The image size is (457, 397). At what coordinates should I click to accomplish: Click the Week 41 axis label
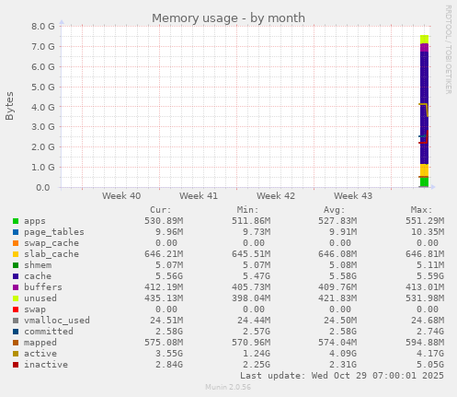(x=199, y=196)
